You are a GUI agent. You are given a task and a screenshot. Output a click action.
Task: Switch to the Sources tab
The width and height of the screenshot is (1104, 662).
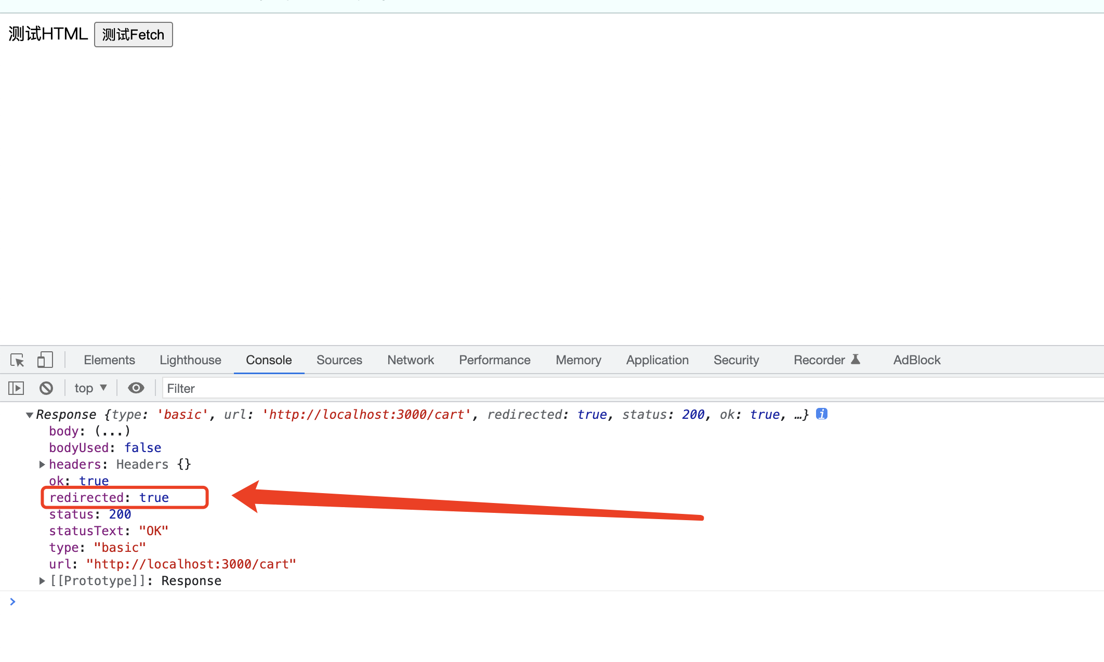pyautogui.click(x=339, y=360)
